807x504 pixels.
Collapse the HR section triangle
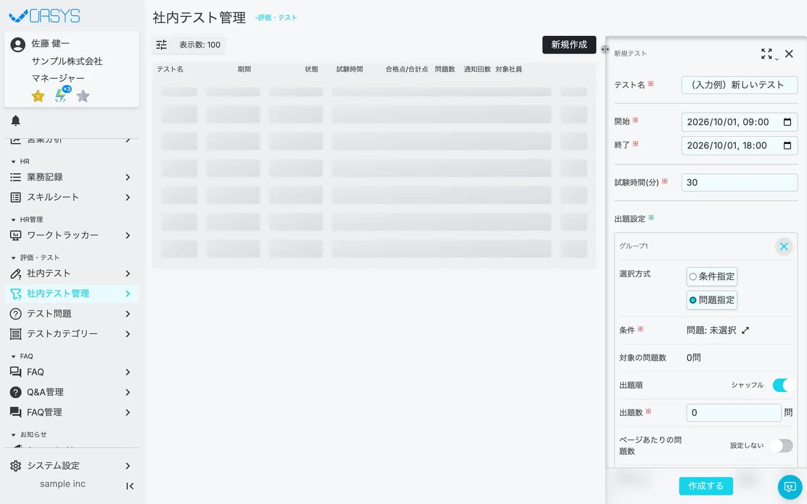coord(13,162)
